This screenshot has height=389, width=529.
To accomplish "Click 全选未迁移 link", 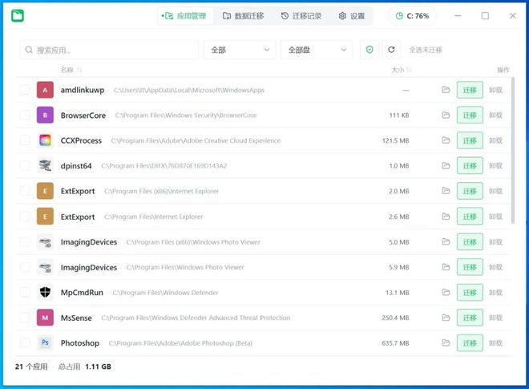I will click(x=426, y=50).
